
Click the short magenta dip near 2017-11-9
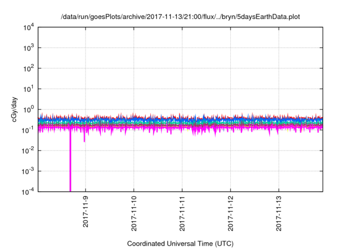click(85, 136)
